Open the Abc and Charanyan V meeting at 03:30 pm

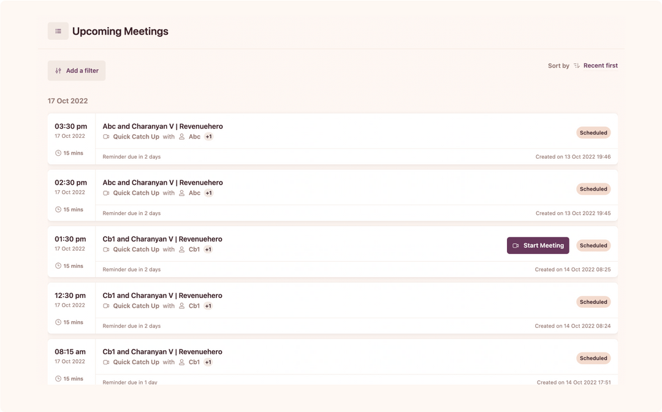tap(162, 126)
